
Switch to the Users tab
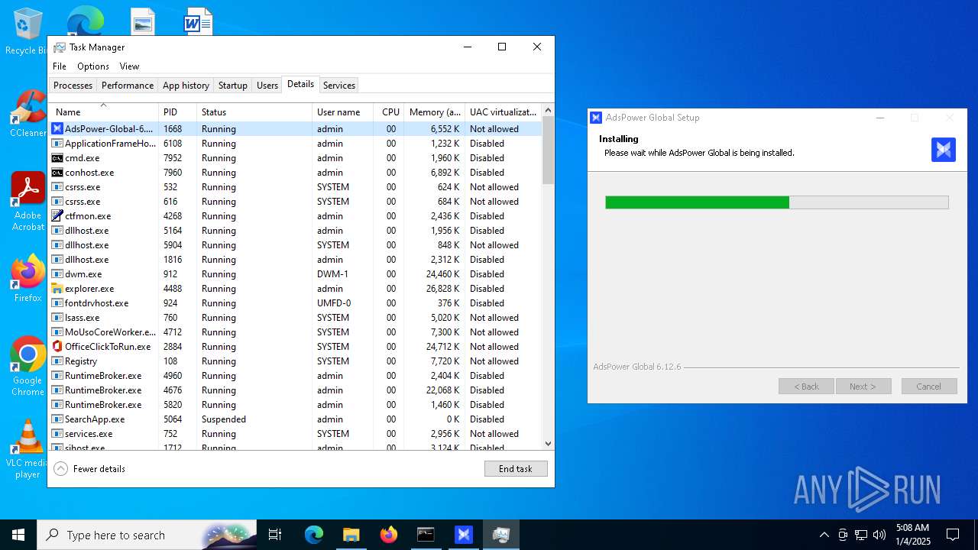click(267, 86)
